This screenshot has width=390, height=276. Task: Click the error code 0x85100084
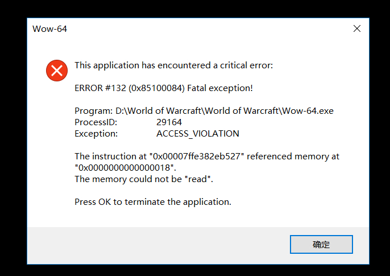pos(157,88)
